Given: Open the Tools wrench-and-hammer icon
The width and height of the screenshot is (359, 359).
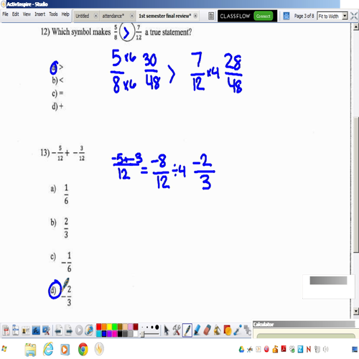Looking at the screenshot, I should point(177,330).
